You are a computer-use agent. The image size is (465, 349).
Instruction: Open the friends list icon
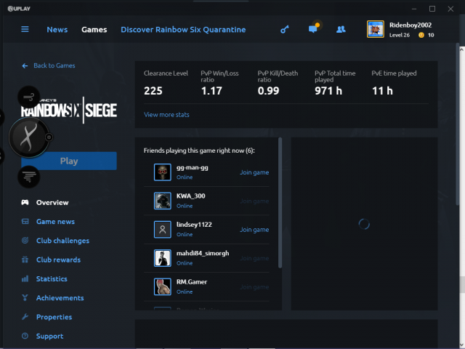(341, 29)
